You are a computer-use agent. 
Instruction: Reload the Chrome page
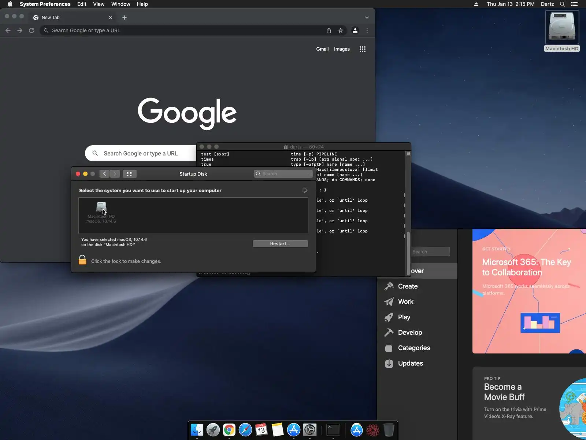click(x=31, y=30)
